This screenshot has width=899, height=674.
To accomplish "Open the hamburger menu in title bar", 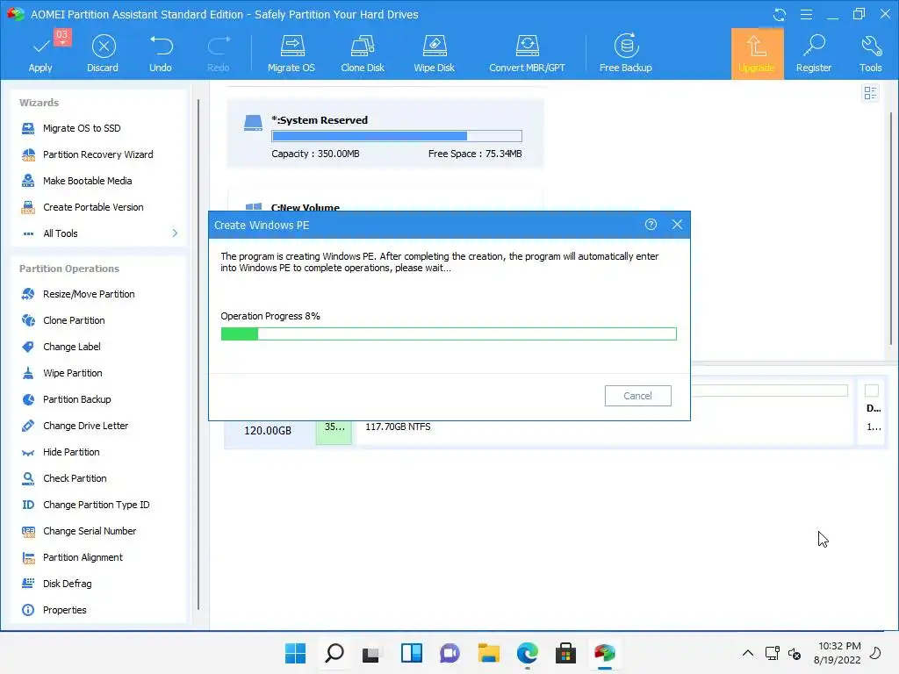I will pos(806,14).
